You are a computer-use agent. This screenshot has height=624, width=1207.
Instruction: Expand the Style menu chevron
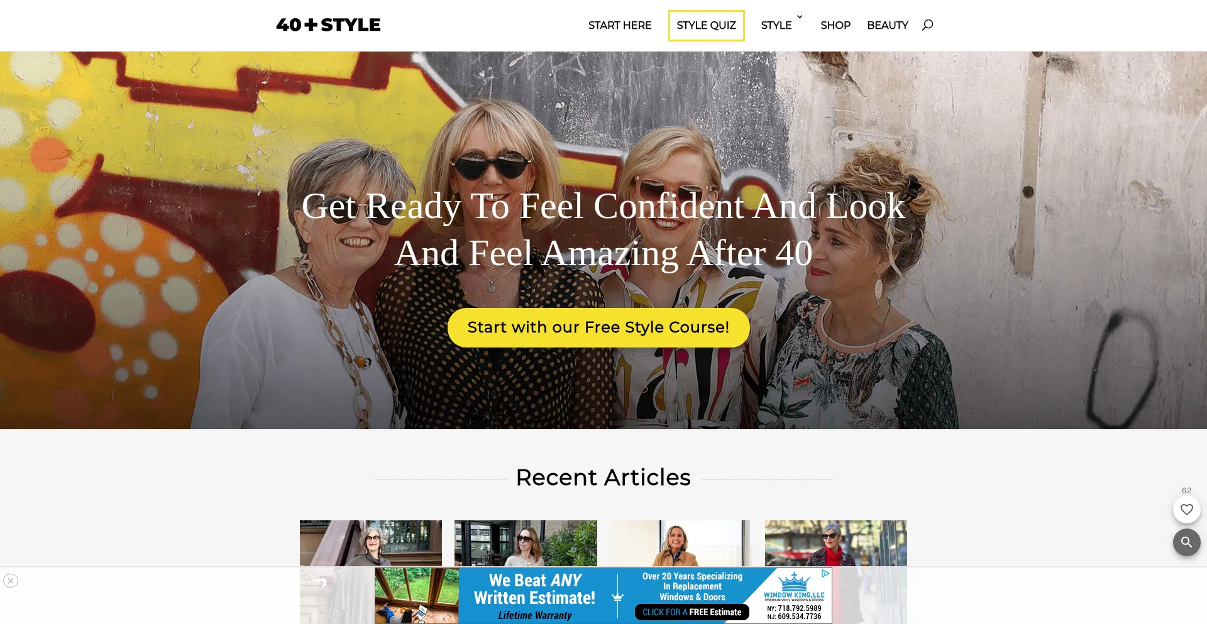[x=800, y=17]
